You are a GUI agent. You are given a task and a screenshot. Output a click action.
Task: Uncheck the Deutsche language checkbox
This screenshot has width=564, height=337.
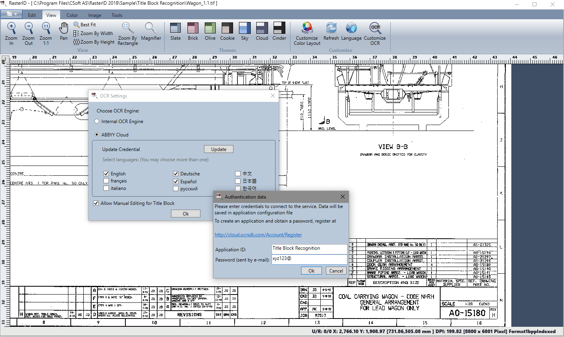176,174
